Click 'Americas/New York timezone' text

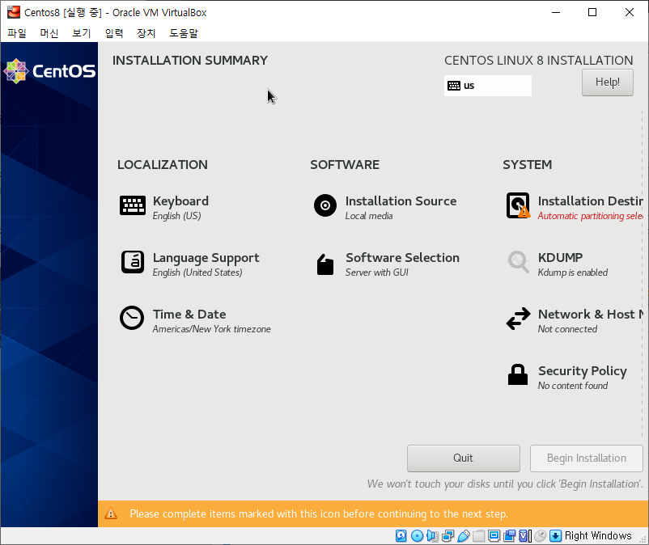pos(211,329)
